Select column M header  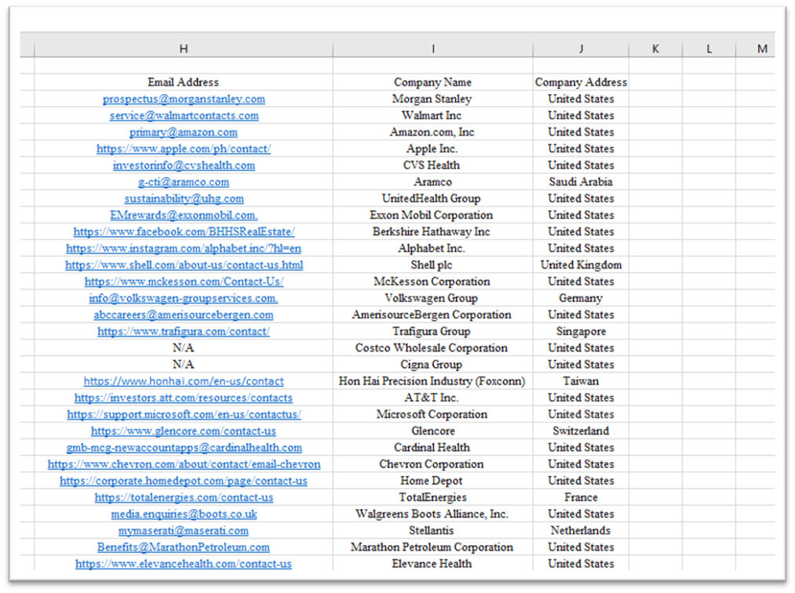point(761,49)
